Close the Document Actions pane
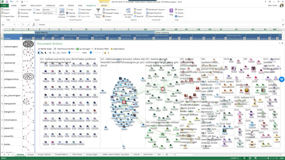Screen dimensions: 285x160 click(282, 43)
